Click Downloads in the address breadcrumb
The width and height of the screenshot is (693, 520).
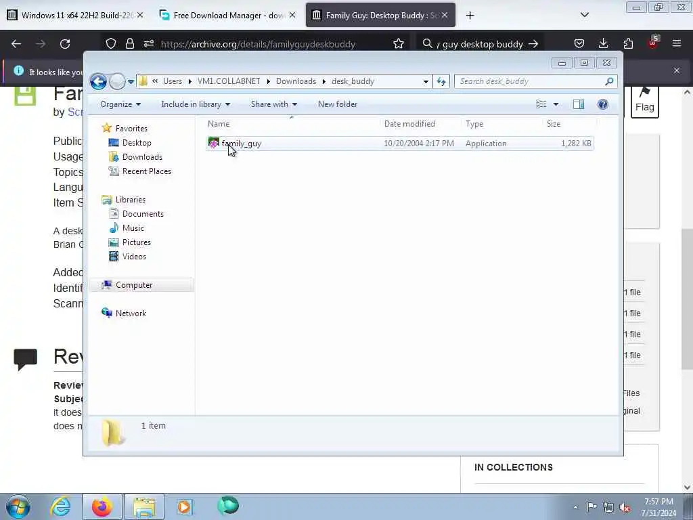(x=296, y=81)
